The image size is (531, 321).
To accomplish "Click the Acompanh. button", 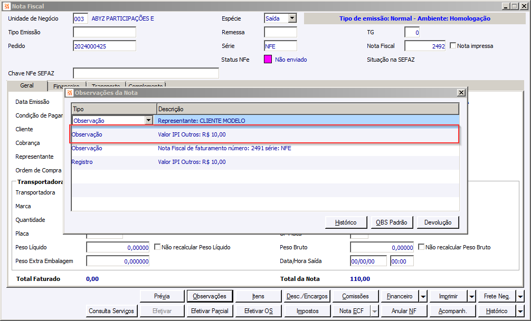I will pos(452,311).
